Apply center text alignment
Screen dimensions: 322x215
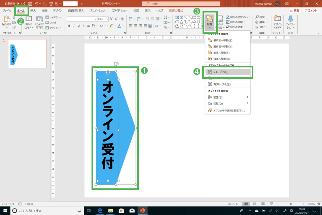(136, 26)
